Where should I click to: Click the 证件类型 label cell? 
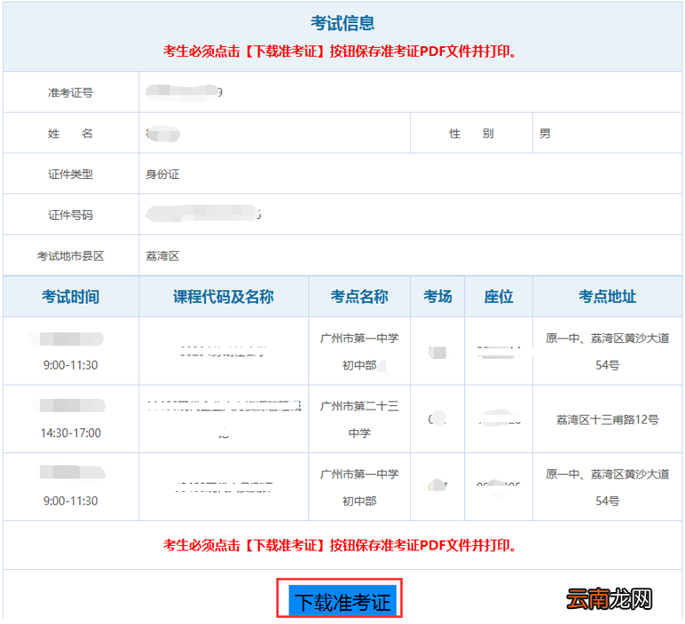tap(70, 174)
